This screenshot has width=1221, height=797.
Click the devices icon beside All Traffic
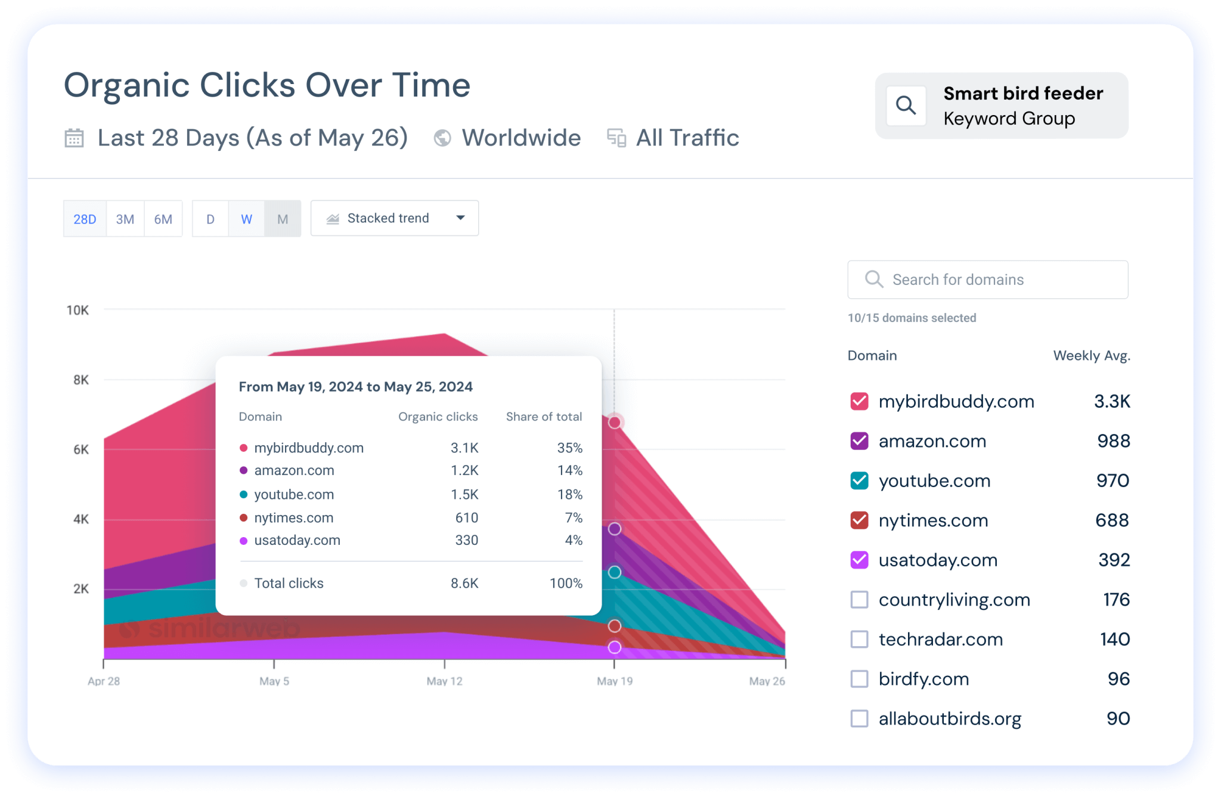pyautogui.click(x=616, y=138)
